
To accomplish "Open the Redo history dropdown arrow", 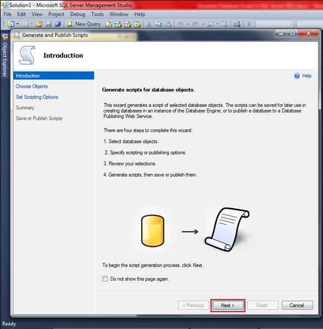I will coord(203,24).
